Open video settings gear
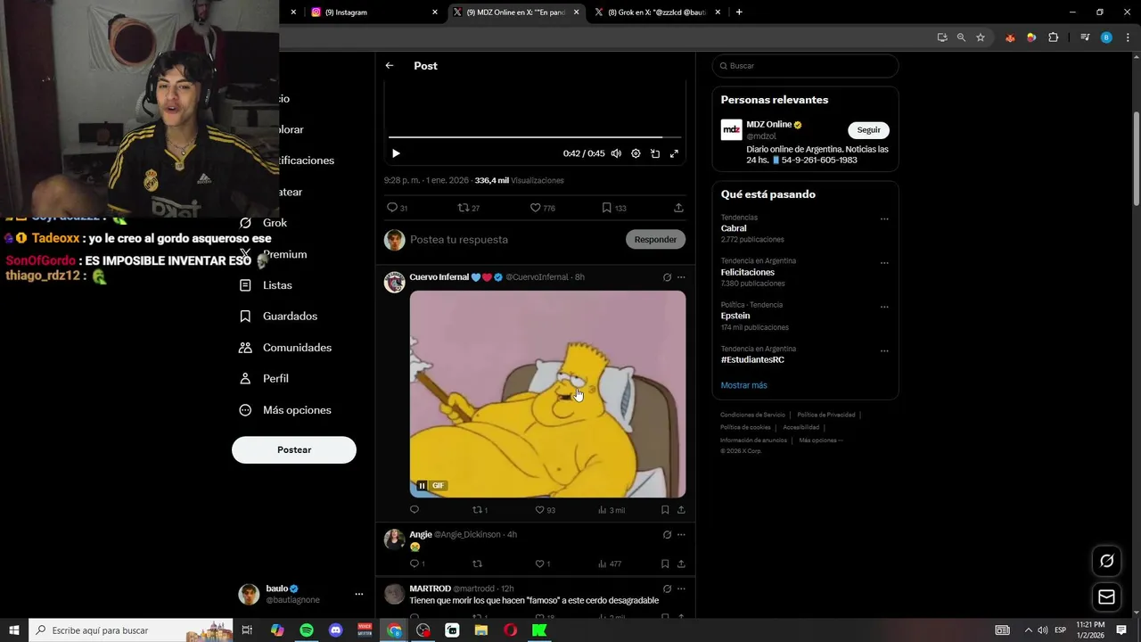The image size is (1141, 642). pyautogui.click(x=636, y=153)
